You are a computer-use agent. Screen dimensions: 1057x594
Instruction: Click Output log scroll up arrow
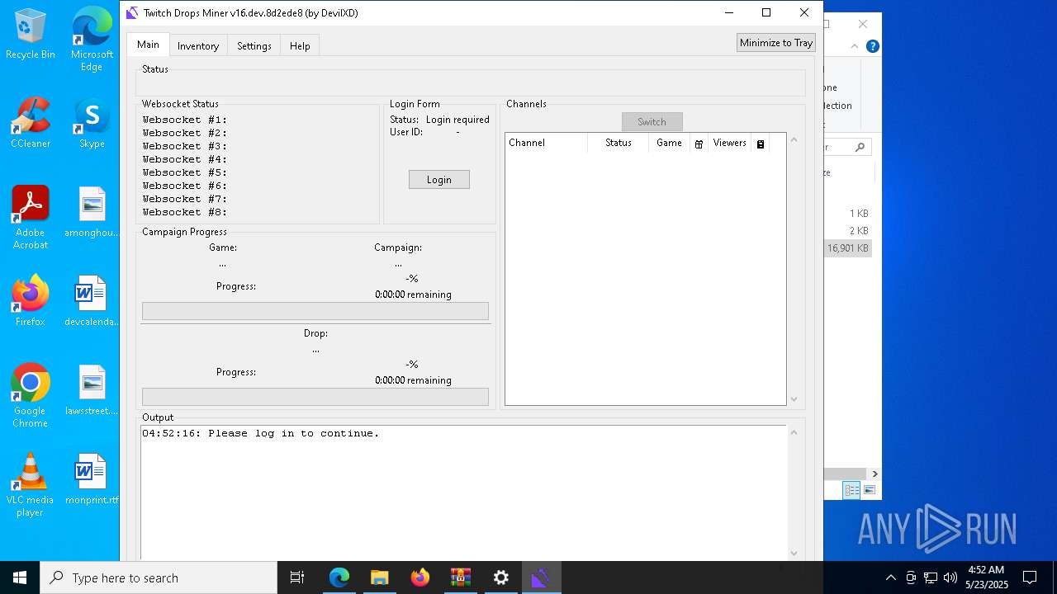tap(794, 432)
